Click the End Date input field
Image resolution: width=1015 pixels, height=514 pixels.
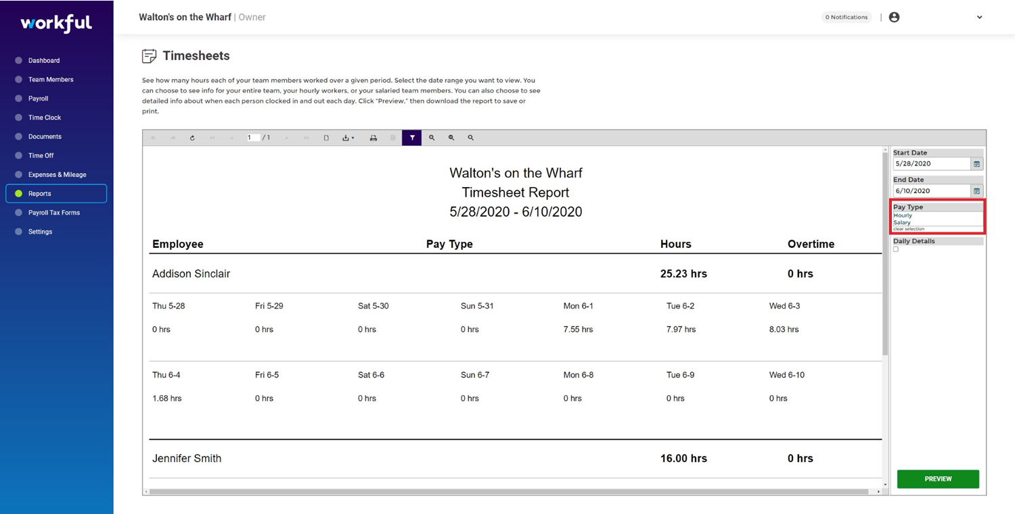pyautogui.click(x=932, y=191)
